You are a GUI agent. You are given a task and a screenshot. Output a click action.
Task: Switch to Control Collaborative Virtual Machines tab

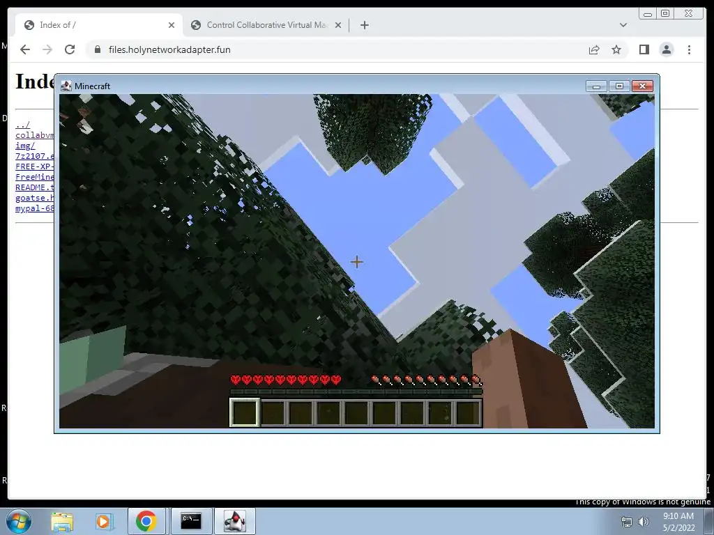click(266, 25)
